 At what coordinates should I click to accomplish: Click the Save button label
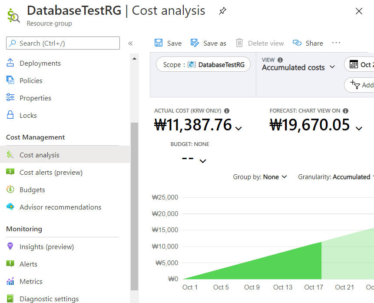[x=174, y=43]
